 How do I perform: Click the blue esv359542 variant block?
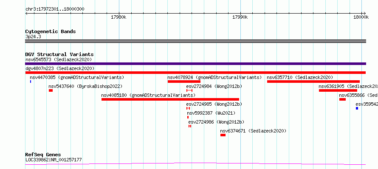(x=357, y=108)
